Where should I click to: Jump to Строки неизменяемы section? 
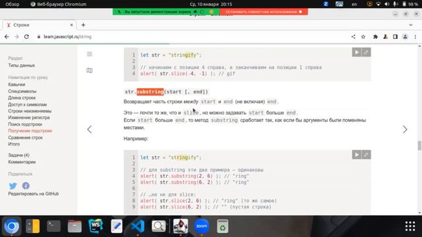point(30,111)
